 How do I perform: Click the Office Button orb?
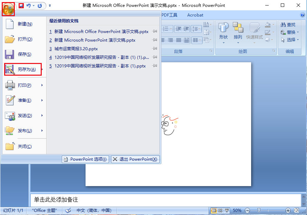tap(8, 9)
